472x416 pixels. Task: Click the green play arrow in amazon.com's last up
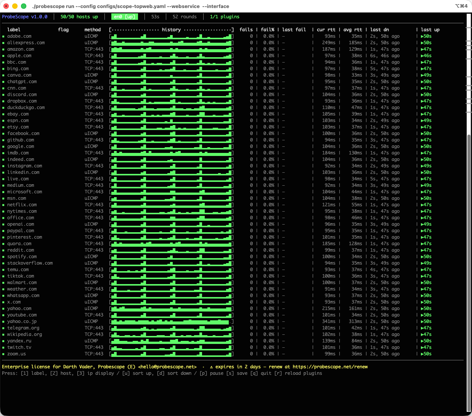tap(422, 49)
